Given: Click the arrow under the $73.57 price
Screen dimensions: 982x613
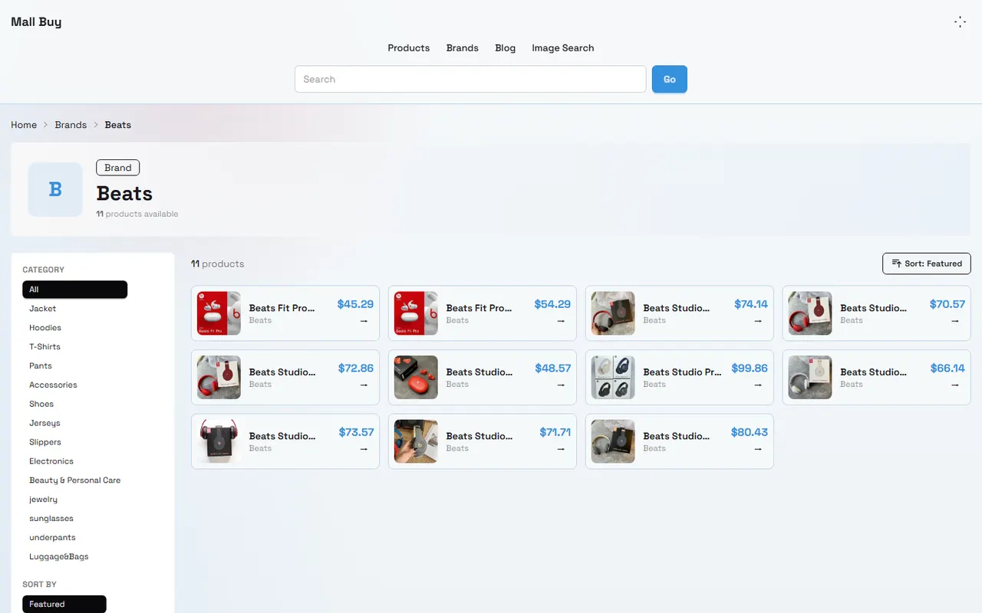Looking at the screenshot, I should coord(364,449).
